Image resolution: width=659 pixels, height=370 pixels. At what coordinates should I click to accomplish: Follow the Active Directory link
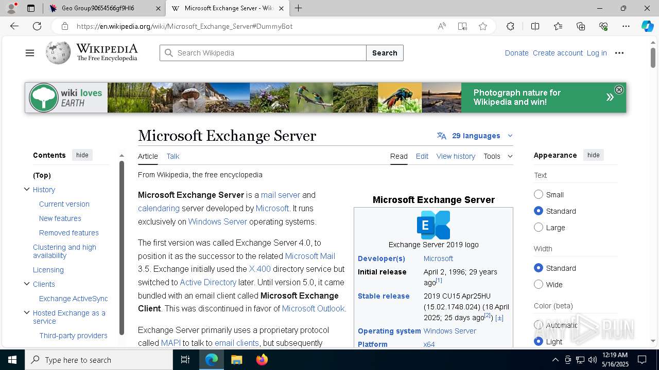click(208, 282)
